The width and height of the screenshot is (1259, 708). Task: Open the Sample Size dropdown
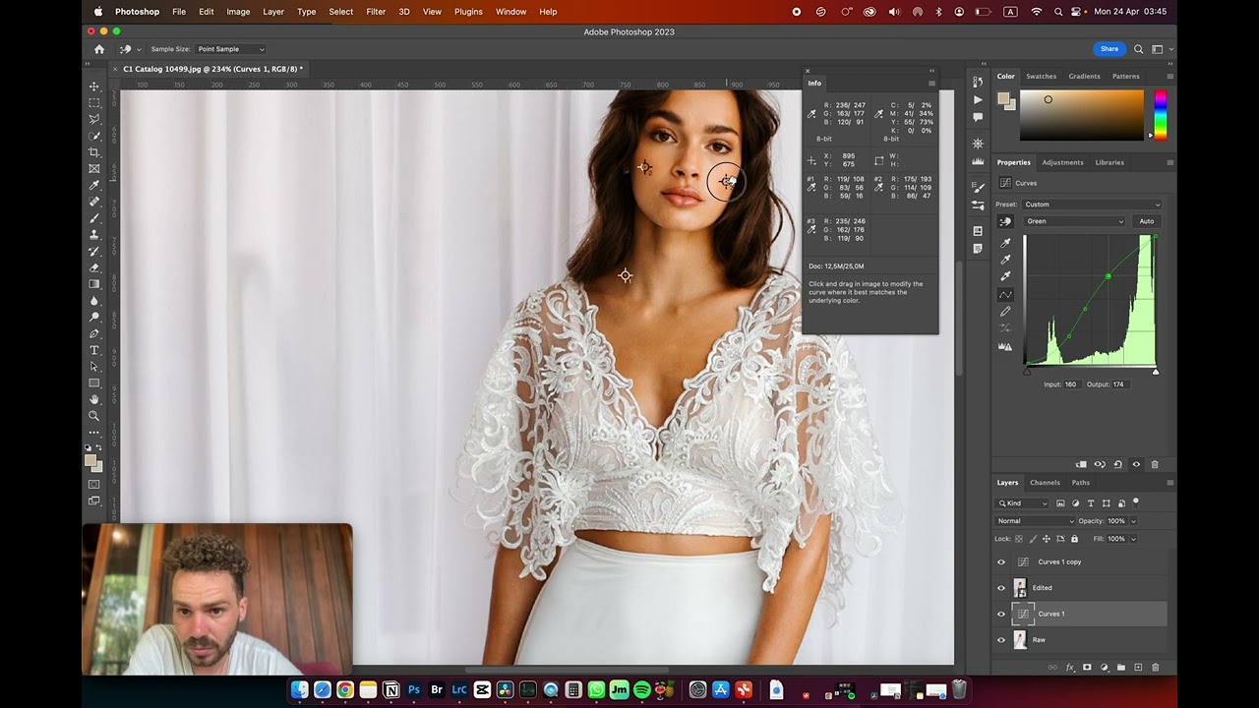pos(230,49)
